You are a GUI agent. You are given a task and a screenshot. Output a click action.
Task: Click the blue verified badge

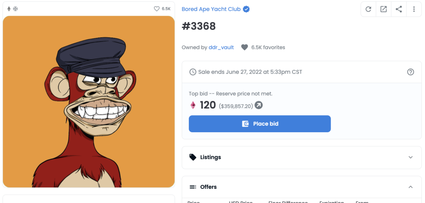[246, 9]
